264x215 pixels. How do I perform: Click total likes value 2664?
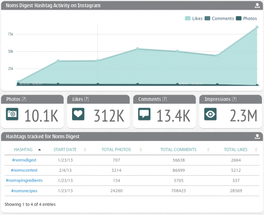(x=236, y=160)
